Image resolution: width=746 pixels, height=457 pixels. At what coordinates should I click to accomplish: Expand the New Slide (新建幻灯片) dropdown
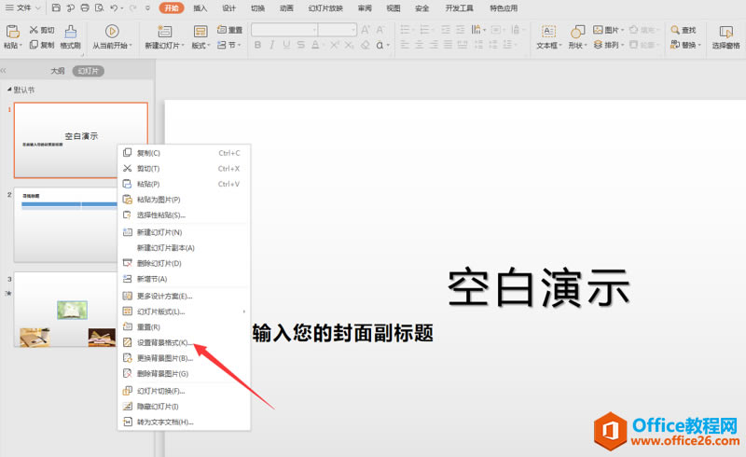click(182, 45)
